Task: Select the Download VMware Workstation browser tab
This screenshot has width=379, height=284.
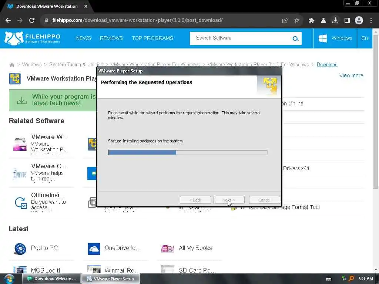Action: [x=47, y=7]
